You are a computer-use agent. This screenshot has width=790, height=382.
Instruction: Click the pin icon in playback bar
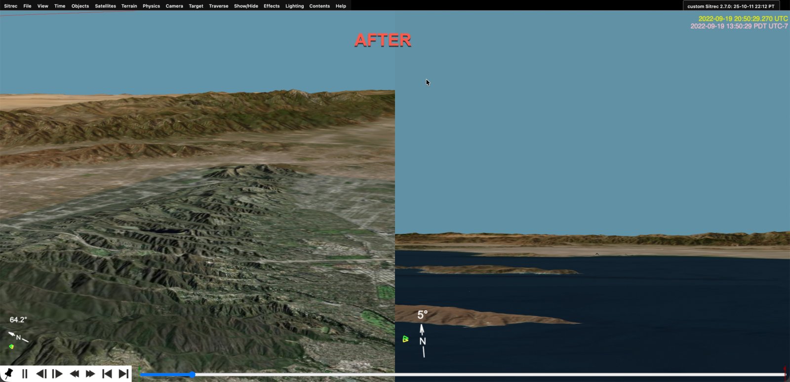click(8, 374)
